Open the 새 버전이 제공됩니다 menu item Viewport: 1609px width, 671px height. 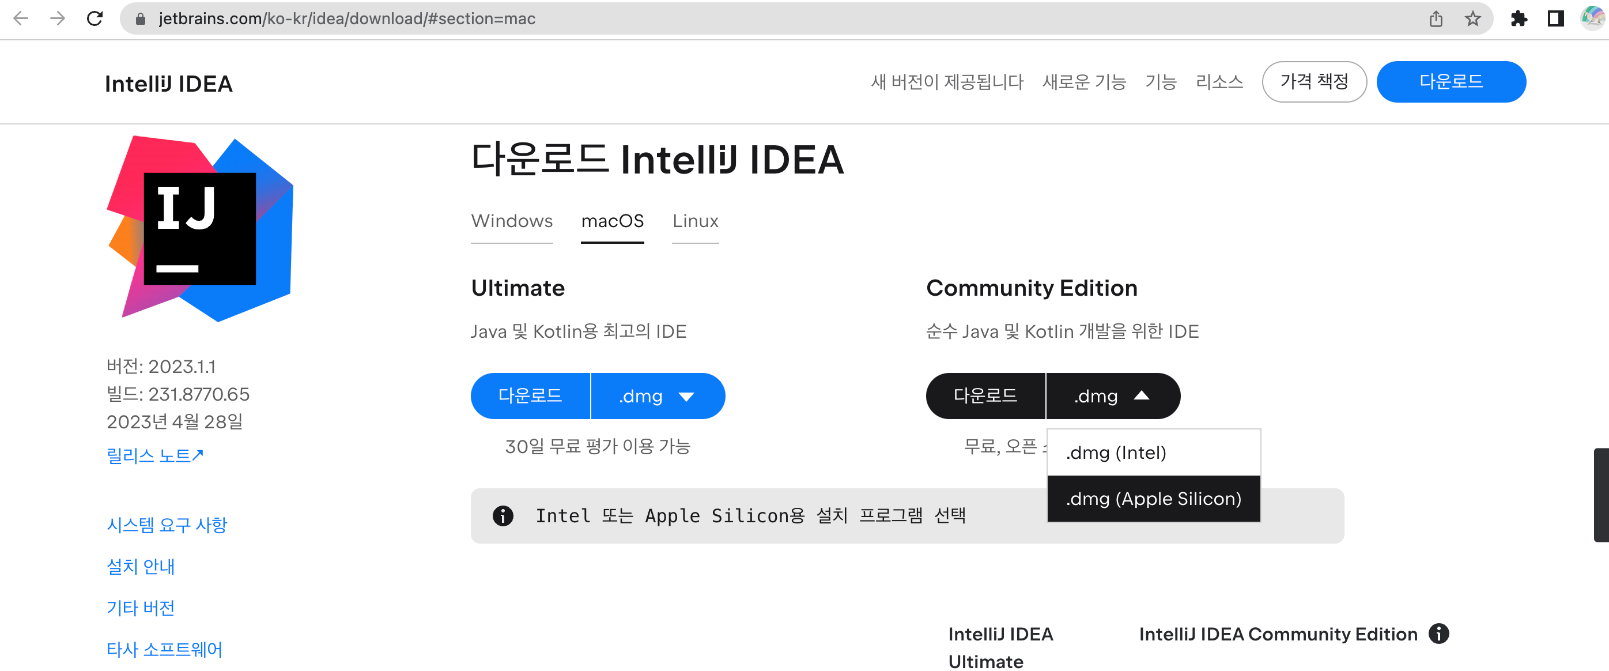pyautogui.click(x=947, y=82)
